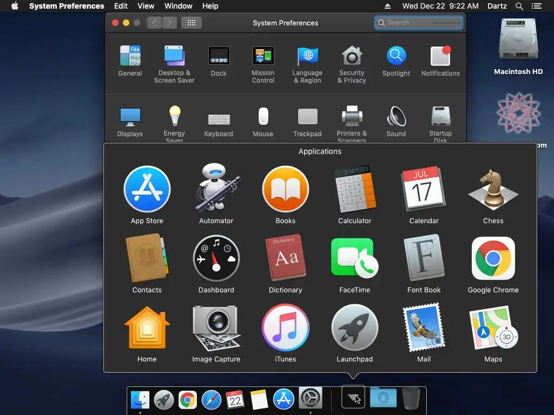This screenshot has height=415, width=554.
Task: Open General preferences pane
Action: (x=130, y=61)
